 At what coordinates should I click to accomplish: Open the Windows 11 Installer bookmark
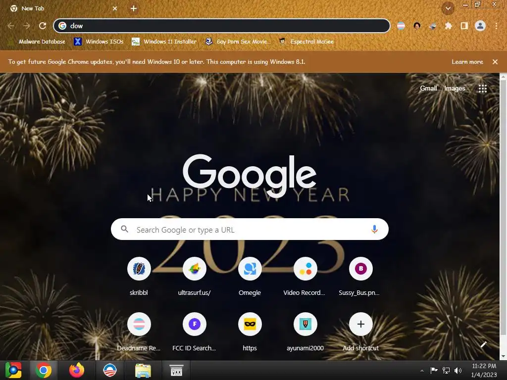164,42
